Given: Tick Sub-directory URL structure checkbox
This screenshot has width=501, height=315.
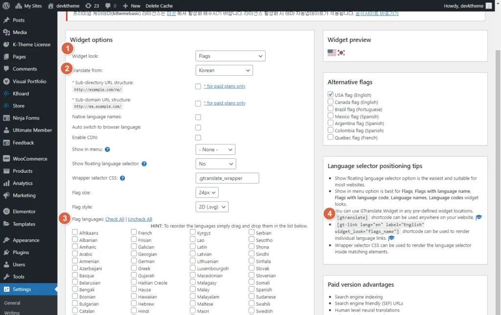Looking at the screenshot, I should (x=198, y=86).
